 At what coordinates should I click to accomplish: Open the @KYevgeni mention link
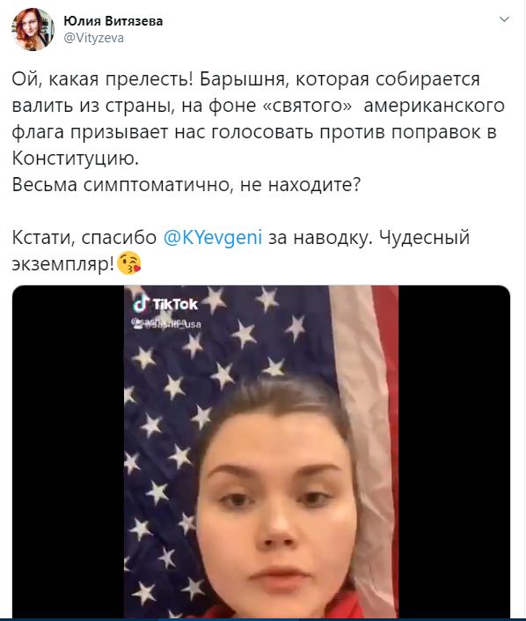coord(213,238)
